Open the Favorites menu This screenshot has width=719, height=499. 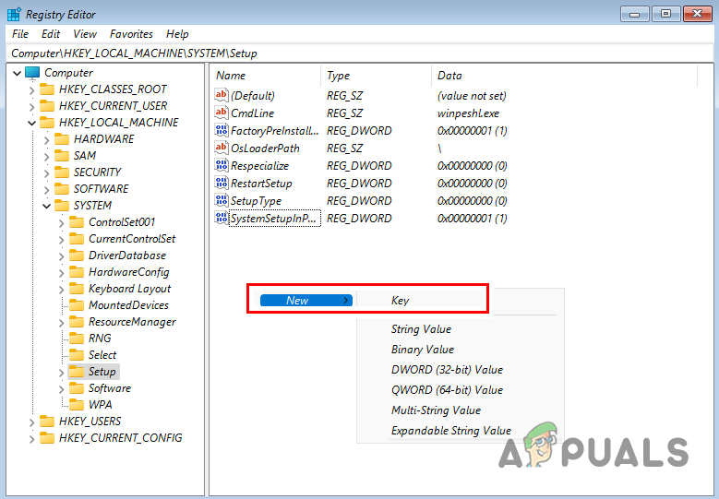131,34
